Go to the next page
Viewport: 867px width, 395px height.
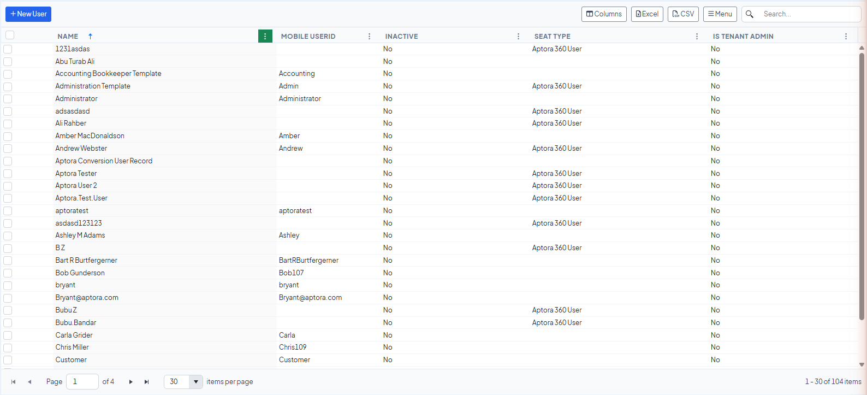click(x=131, y=382)
